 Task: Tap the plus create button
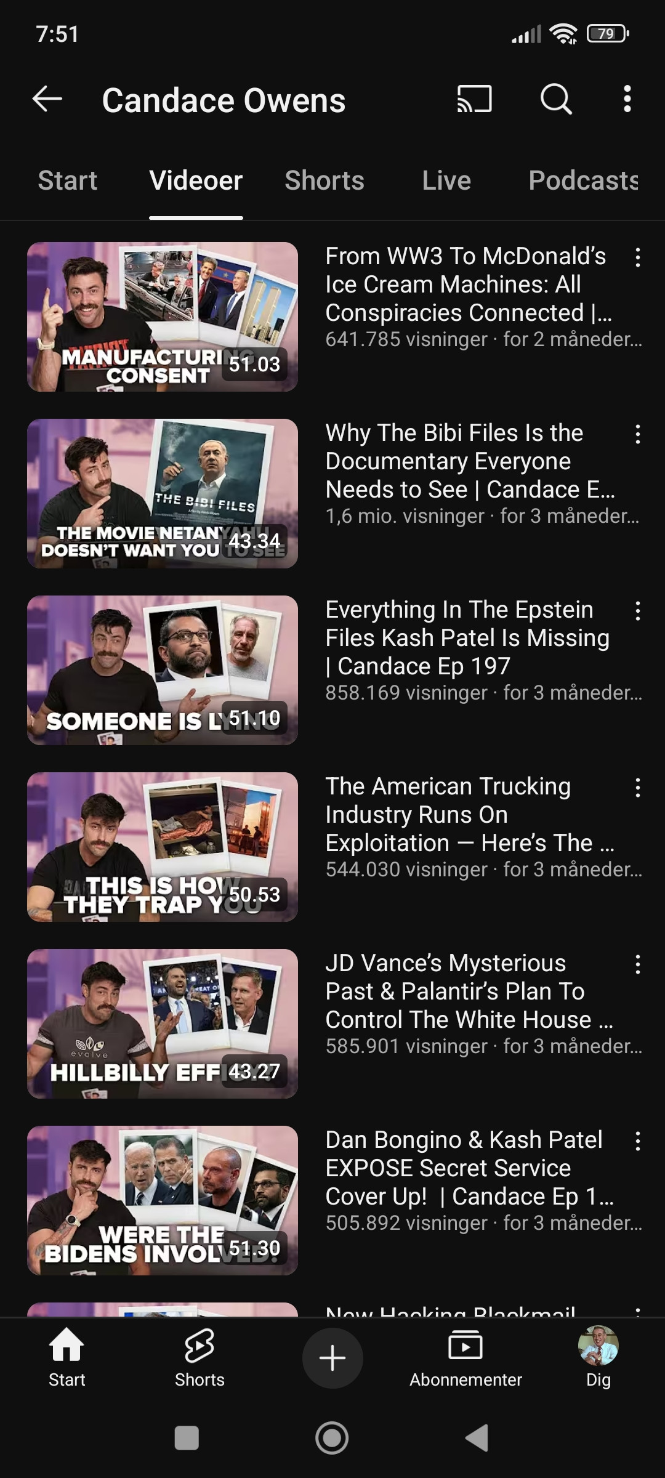coord(332,1358)
